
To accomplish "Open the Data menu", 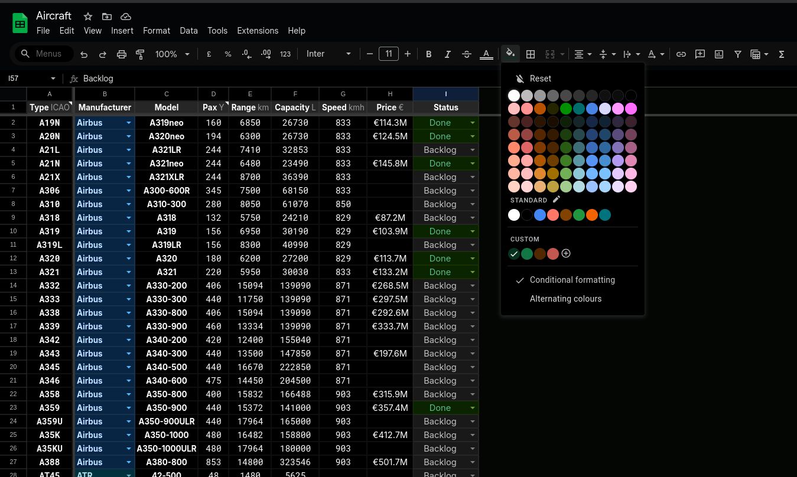I will 189,31.
